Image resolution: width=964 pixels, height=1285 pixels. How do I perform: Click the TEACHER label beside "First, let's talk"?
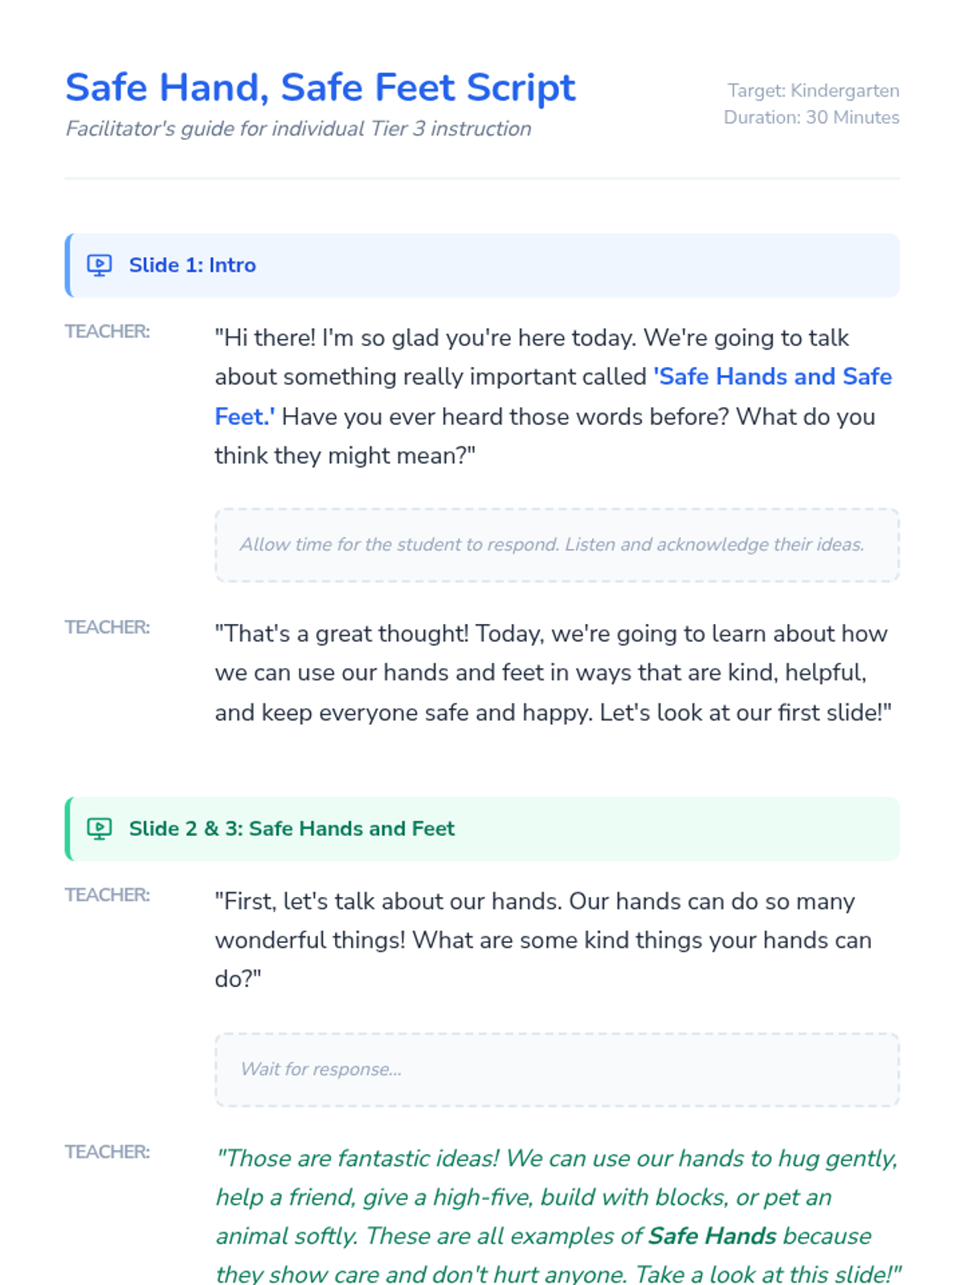pyautogui.click(x=108, y=895)
